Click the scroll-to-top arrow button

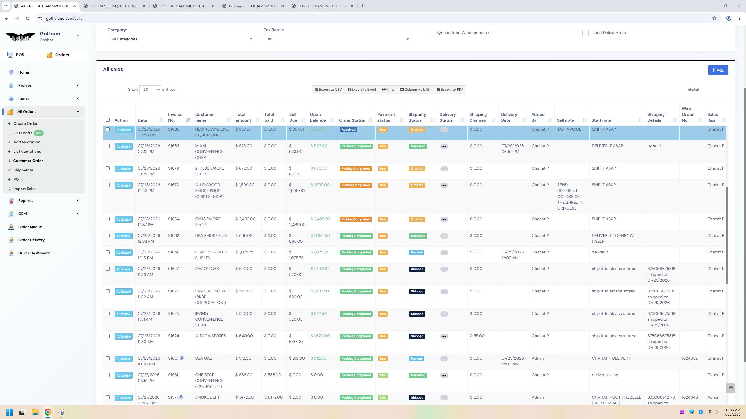click(731, 388)
